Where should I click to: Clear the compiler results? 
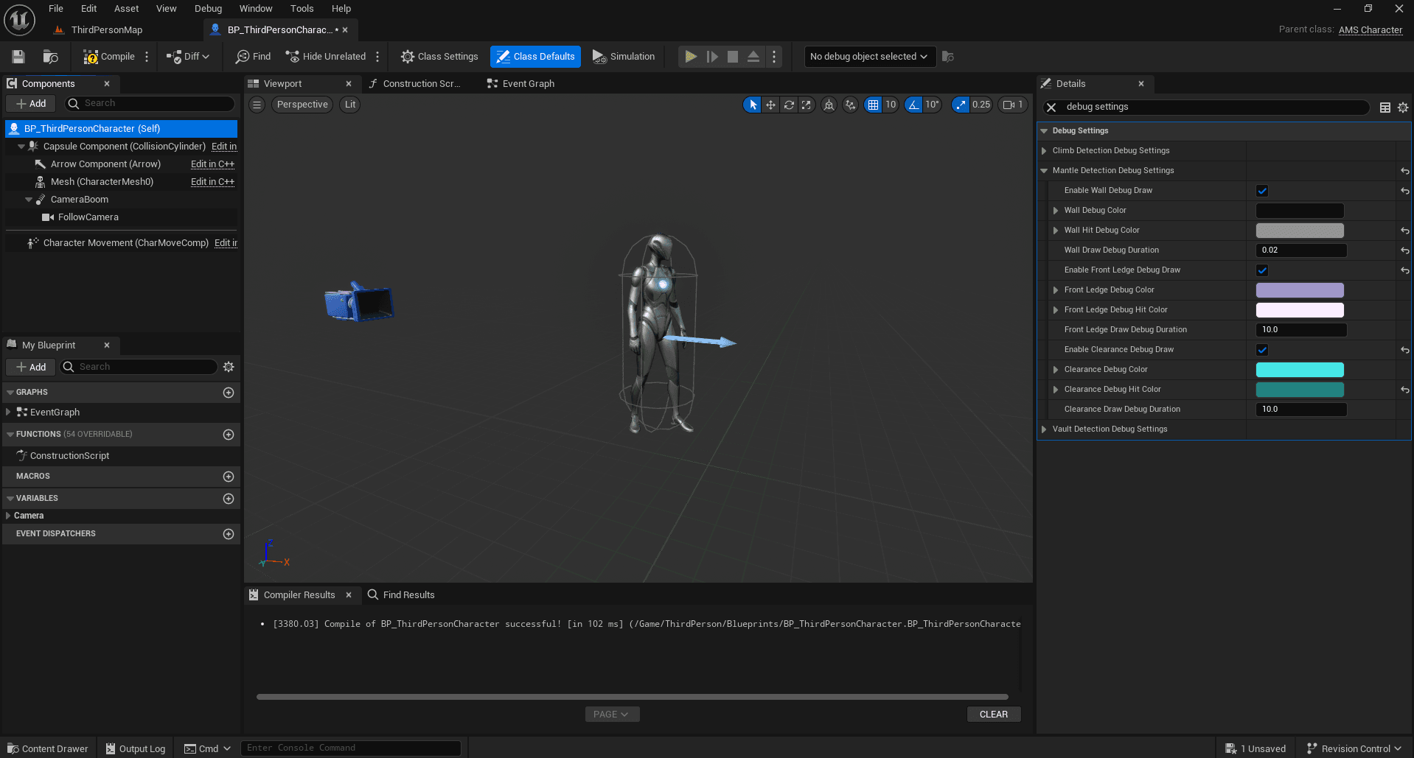pos(994,715)
